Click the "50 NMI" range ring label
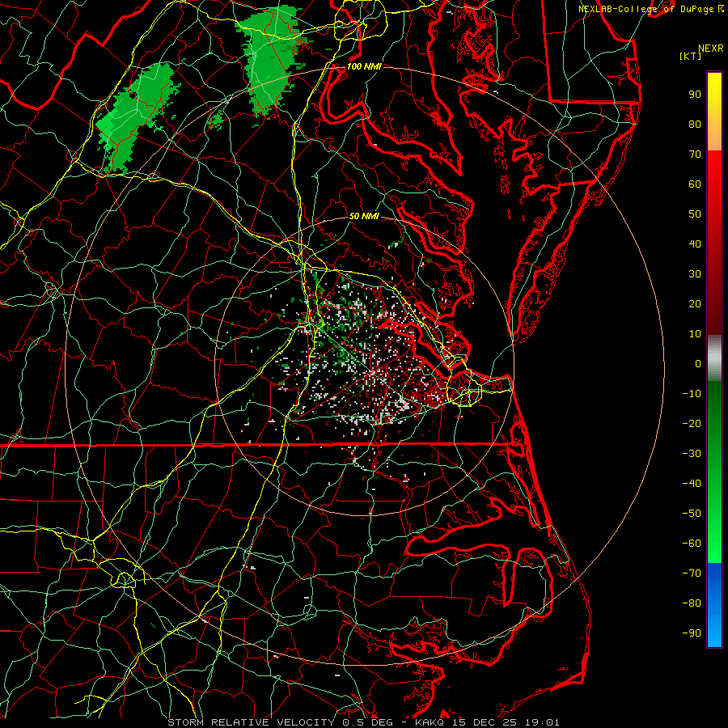The image size is (728, 728). click(364, 216)
